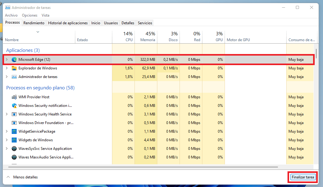Select the Microsoft Edge (12) row text
Screen dimensions: 323x187
35,60
